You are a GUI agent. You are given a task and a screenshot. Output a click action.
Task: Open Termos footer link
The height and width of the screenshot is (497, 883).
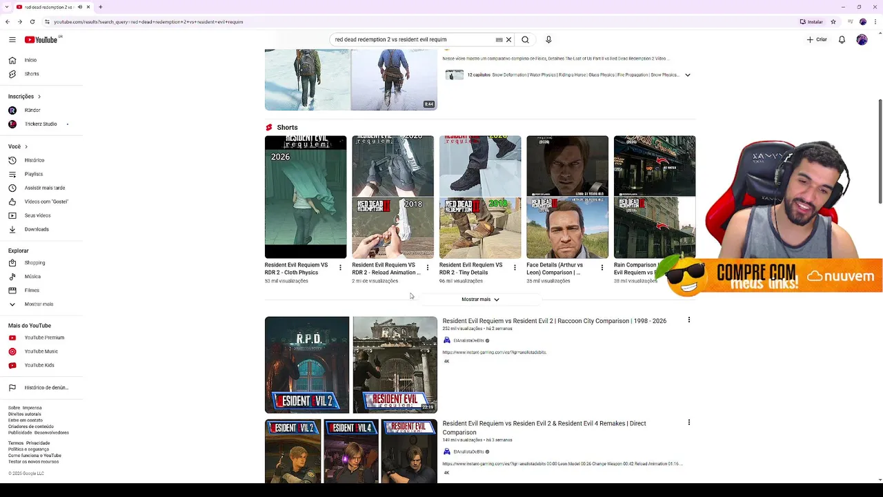pos(16,443)
